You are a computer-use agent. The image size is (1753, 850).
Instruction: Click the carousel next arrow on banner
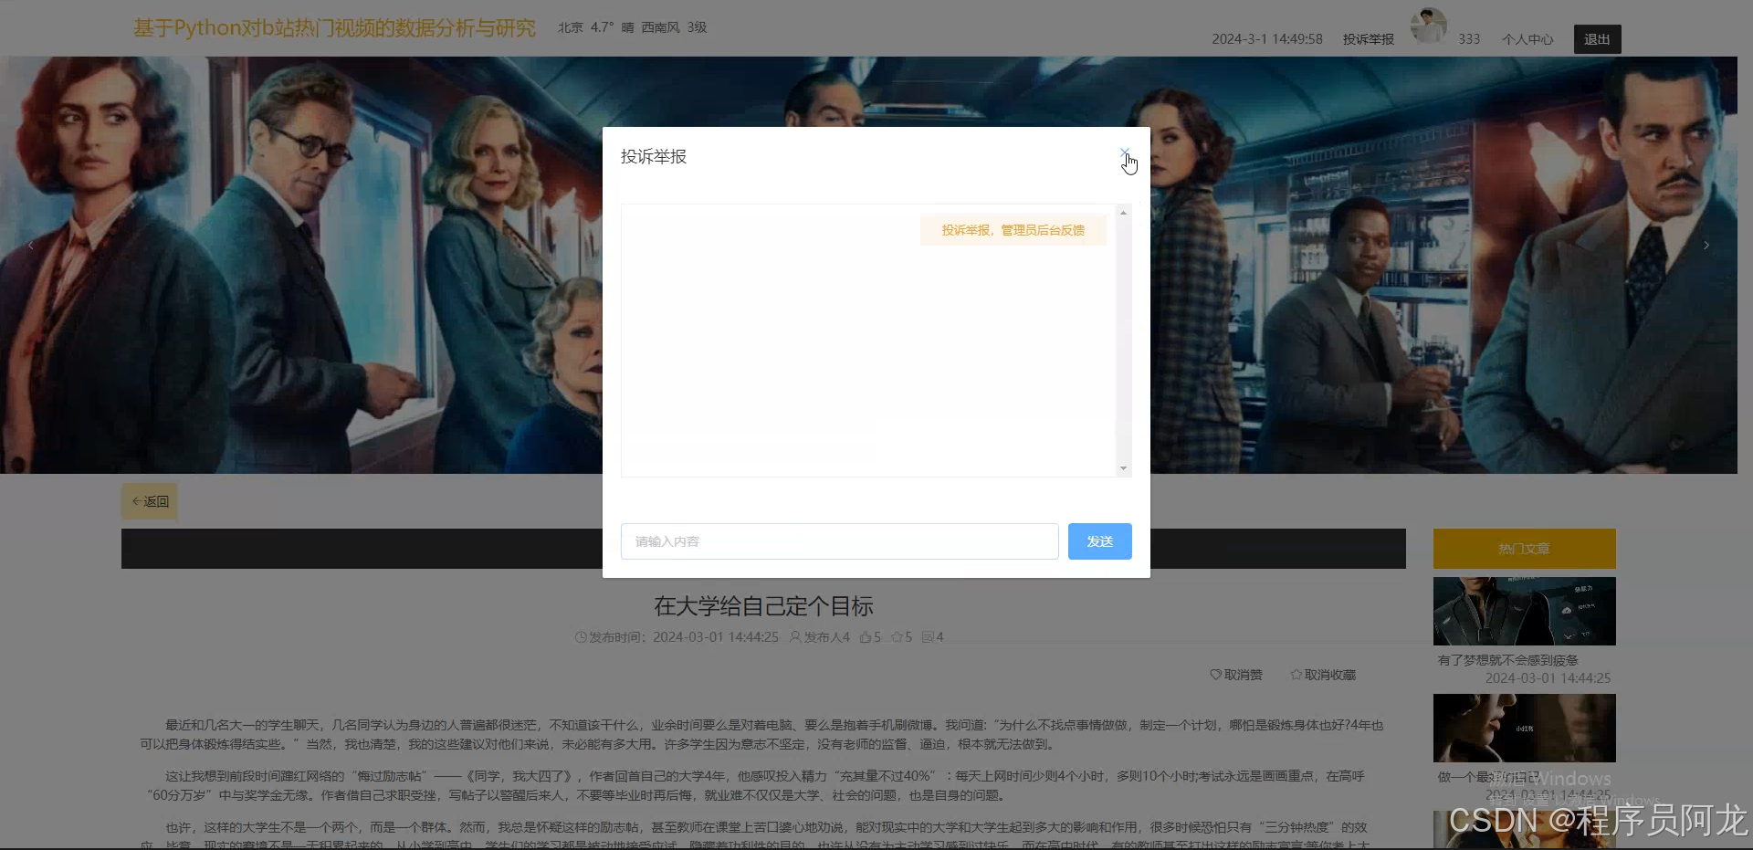tap(1706, 245)
